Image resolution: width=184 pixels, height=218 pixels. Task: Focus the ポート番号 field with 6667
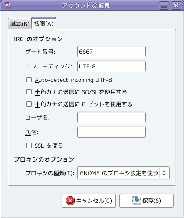(x=112, y=52)
